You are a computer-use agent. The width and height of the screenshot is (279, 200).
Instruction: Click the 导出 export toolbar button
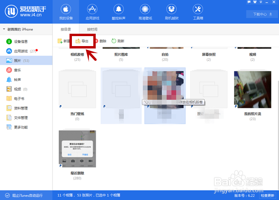point(82,41)
